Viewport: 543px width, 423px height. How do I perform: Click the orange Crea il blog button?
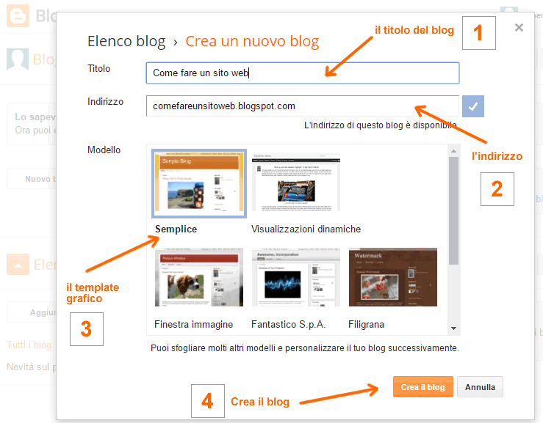tap(422, 387)
